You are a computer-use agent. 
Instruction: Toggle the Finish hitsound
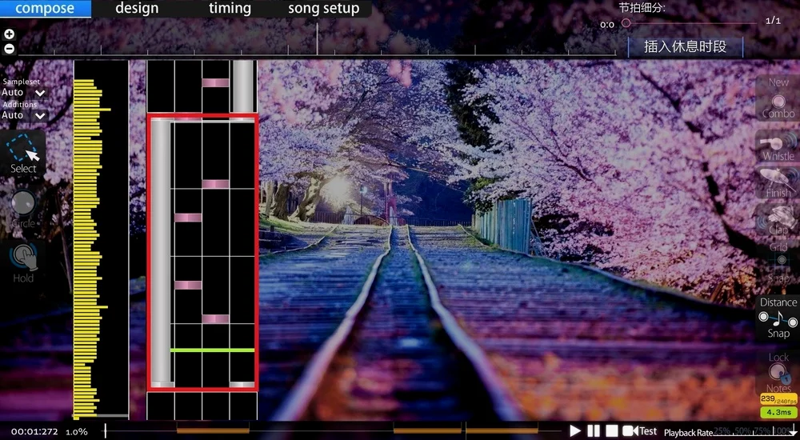click(778, 183)
